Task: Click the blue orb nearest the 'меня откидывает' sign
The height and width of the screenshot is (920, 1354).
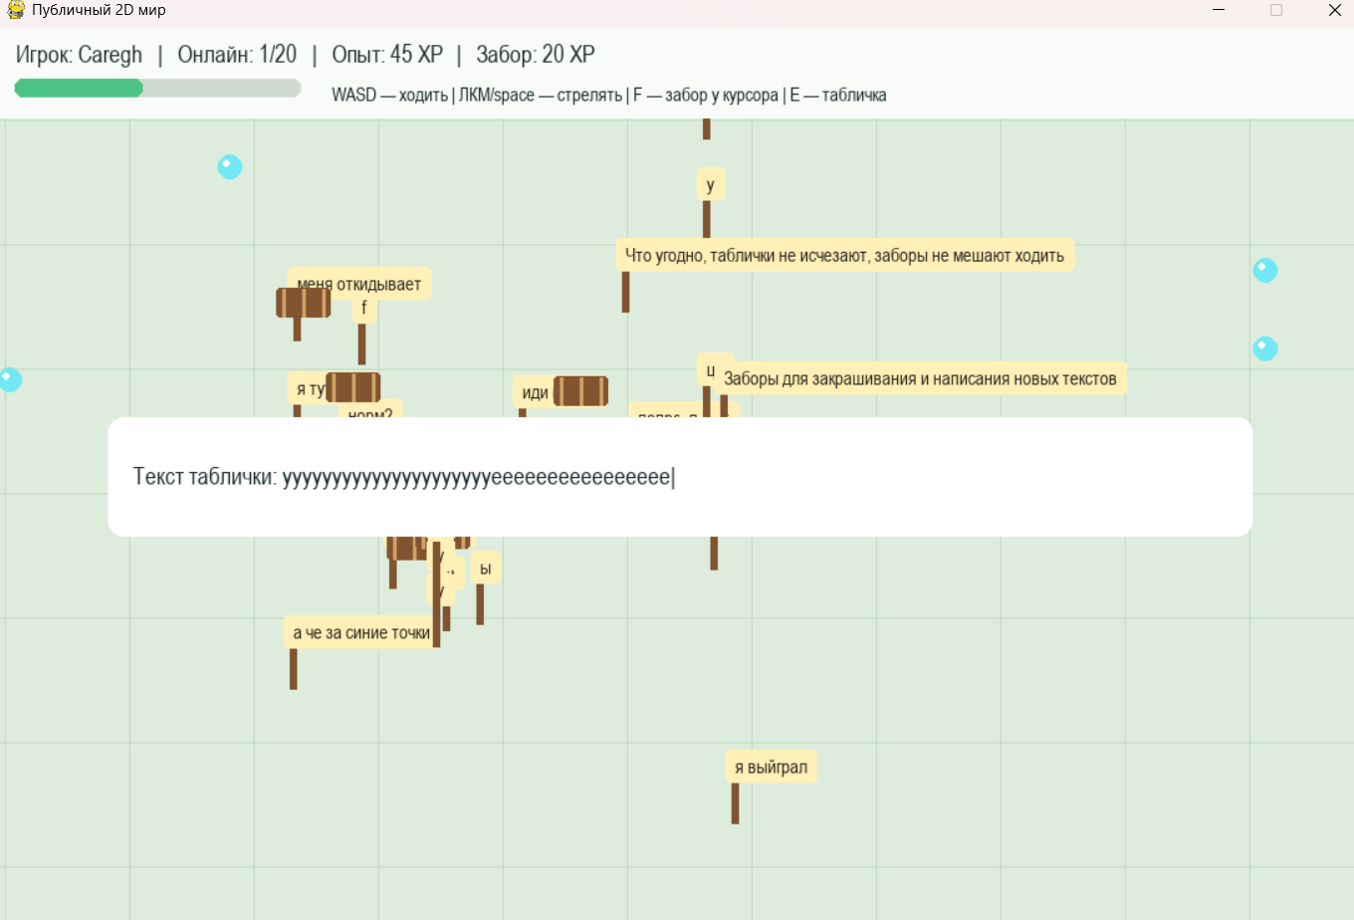Action: (x=230, y=166)
